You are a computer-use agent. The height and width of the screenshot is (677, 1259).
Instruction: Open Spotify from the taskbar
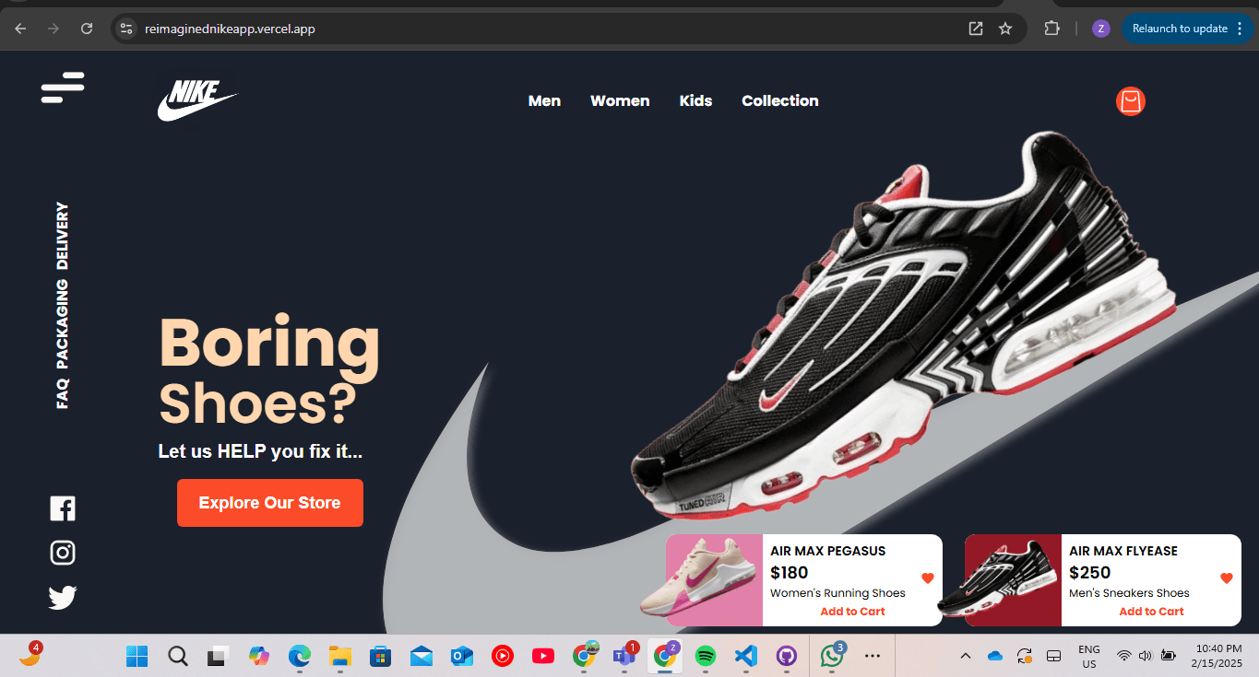pyautogui.click(x=706, y=656)
